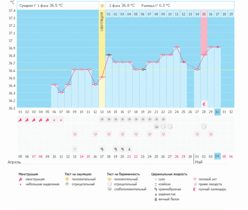Screen dimensions: 248x210
Task: Click the lowest temperature point at 36.3
Action: click(x=61, y=92)
